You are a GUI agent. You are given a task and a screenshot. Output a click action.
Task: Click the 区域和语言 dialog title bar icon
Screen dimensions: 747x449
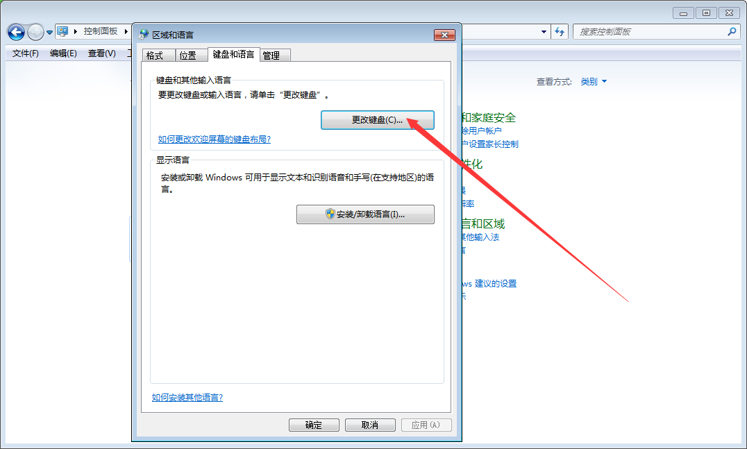[x=144, y=33]
